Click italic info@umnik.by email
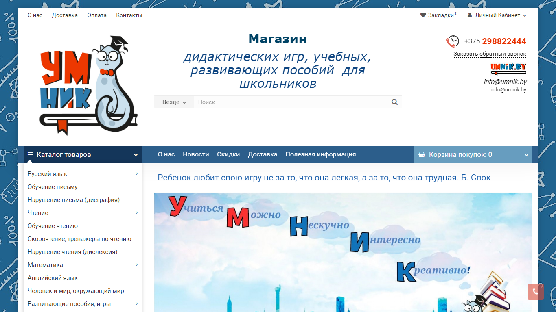The image size is (556, 312). (x=505, y=82)
